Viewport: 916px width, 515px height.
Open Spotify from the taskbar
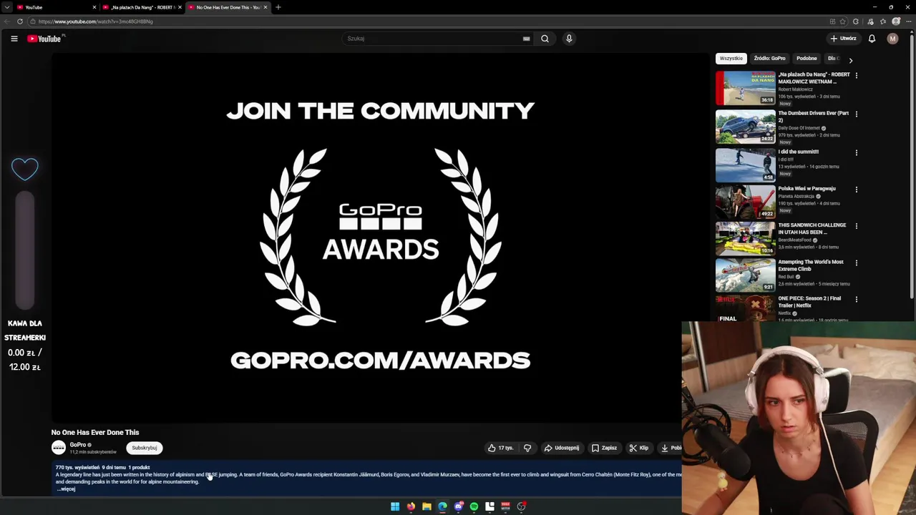pos(474,506)
